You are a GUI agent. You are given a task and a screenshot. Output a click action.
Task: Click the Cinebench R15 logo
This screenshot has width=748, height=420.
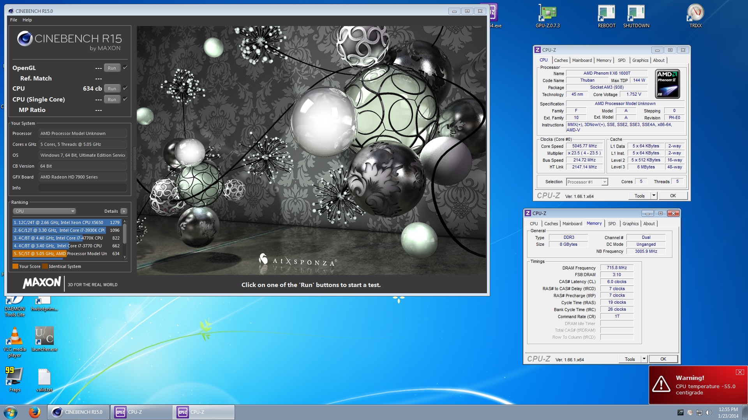69,41
